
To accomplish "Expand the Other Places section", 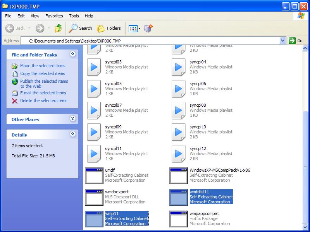I will coord(72,119).
